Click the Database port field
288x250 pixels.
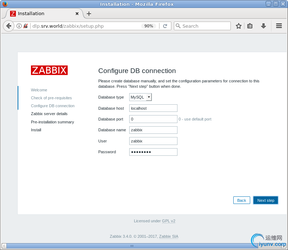click(x=153, y=119)
